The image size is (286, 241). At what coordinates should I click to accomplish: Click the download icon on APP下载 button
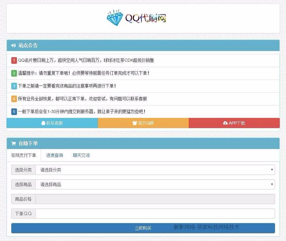click(x=224, y=123)
